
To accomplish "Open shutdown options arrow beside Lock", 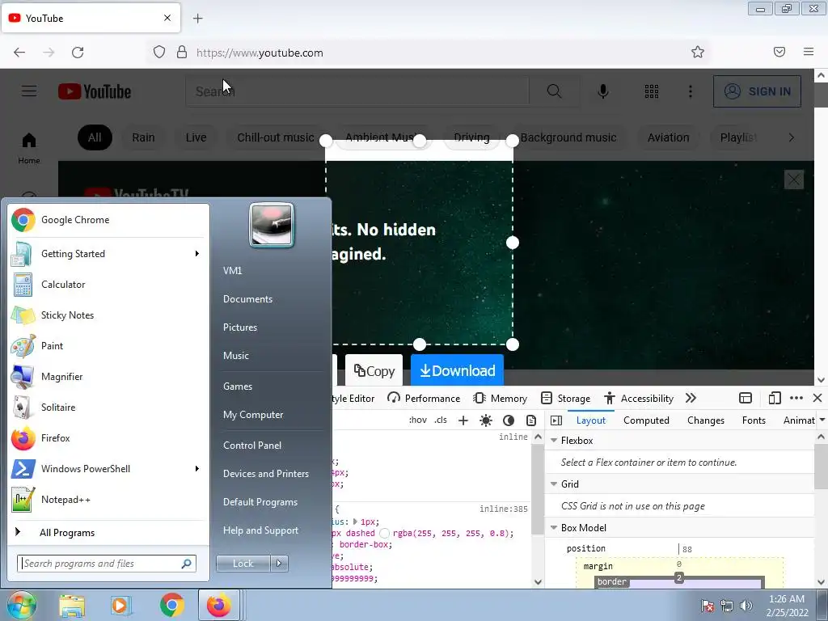I will [279, 564].
